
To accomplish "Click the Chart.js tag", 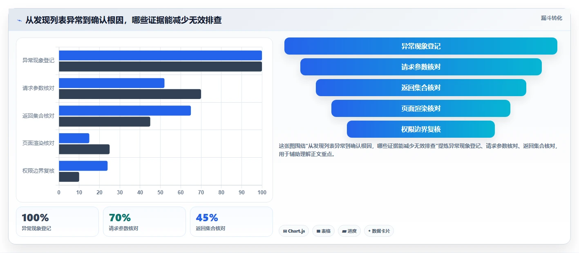I will coord(294,231).
